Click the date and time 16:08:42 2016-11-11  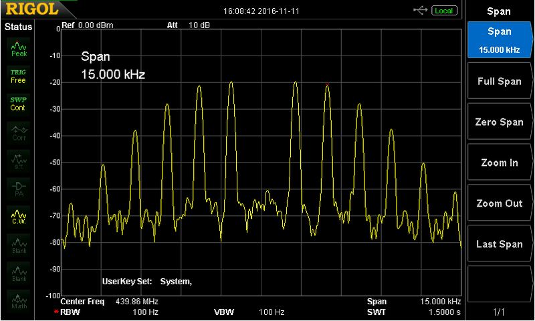(x=261, y=11)
